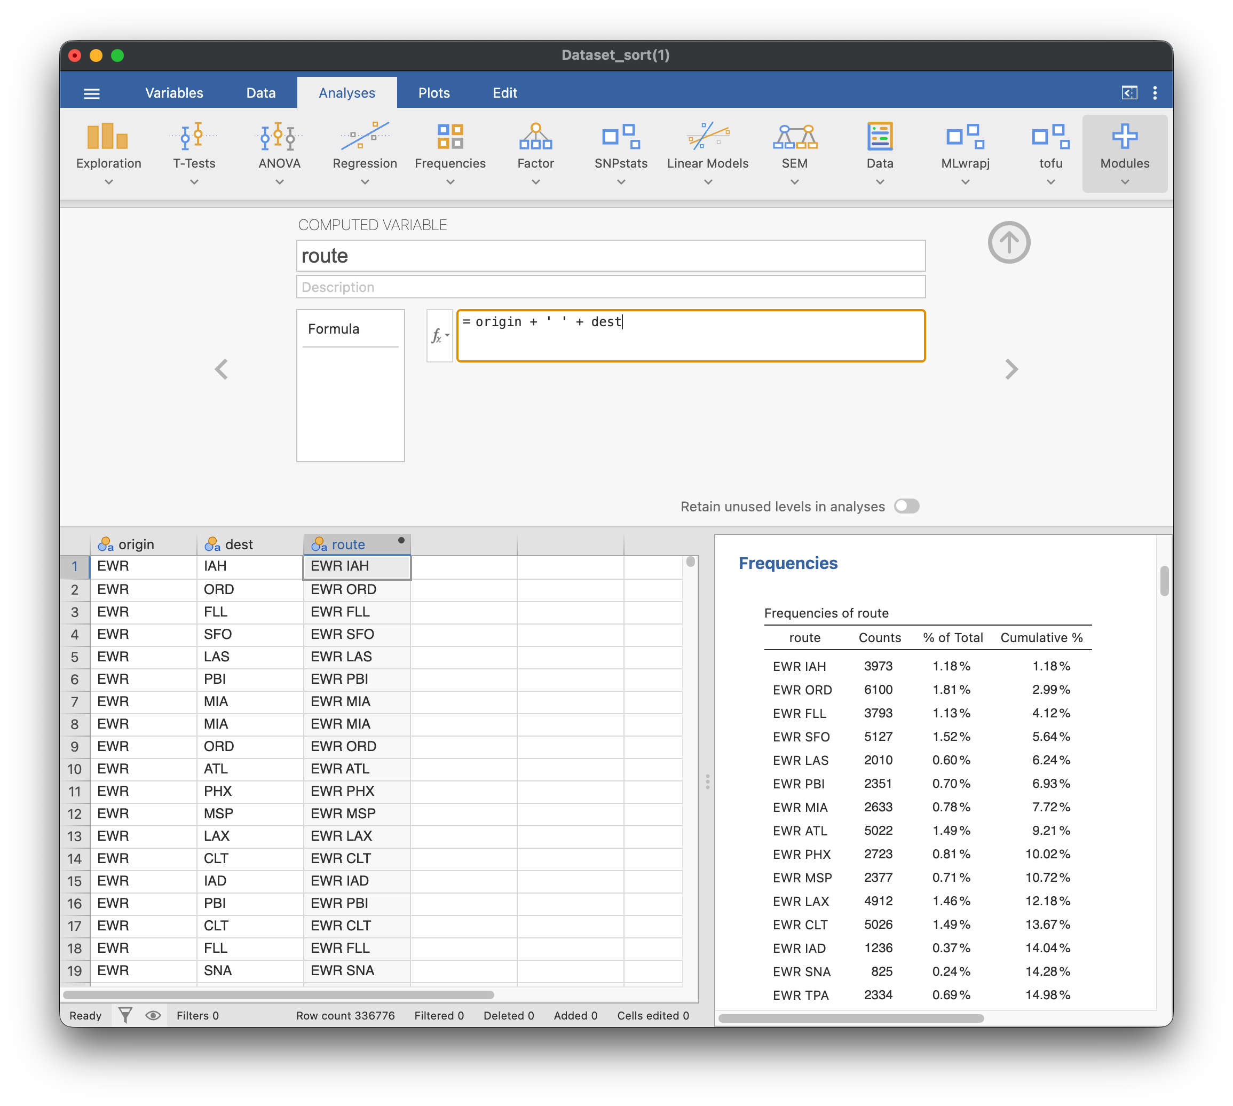The width and height of the screenshot is (1233, 1106).
Task: Click the panel splitter handle dots
Action: point(707,781)
